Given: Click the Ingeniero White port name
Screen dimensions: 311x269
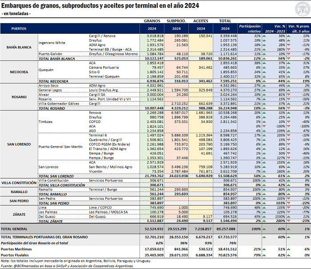Looking at the screenshot, I should 52,43.
